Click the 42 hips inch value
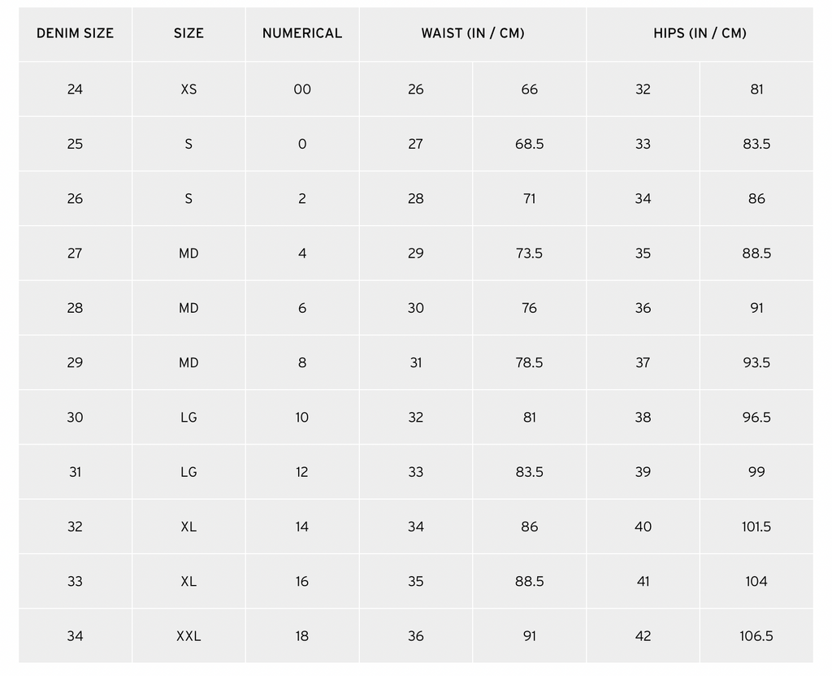 pyautogui.click(x=643, y=635)
